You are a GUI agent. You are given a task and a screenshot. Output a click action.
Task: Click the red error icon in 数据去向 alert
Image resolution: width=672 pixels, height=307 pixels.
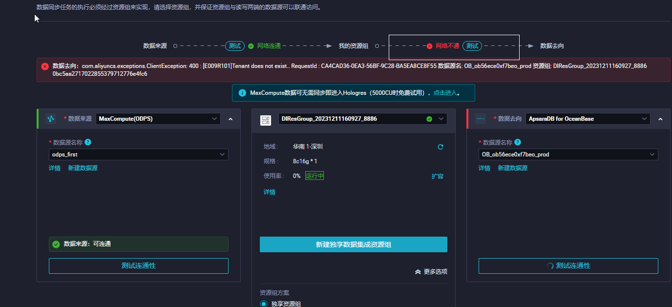[45, 66]
